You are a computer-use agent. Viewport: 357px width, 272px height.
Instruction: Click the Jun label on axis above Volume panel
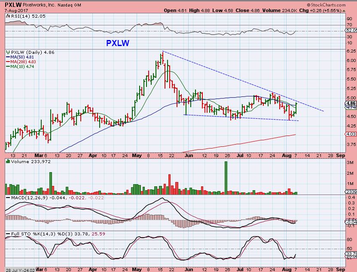click(x=189, y=155)
